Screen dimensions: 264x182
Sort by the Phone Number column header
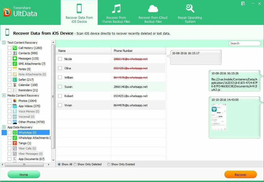[138, 51]
